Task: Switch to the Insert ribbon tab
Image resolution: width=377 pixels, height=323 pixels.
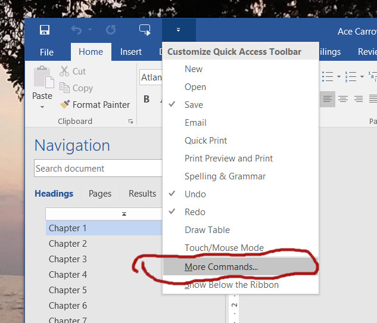Action: click(x=131, y=52)
